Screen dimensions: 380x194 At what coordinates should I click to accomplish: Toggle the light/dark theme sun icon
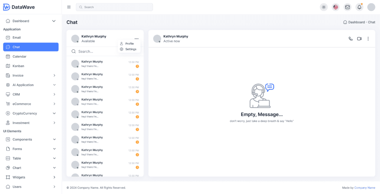(324, 7)
